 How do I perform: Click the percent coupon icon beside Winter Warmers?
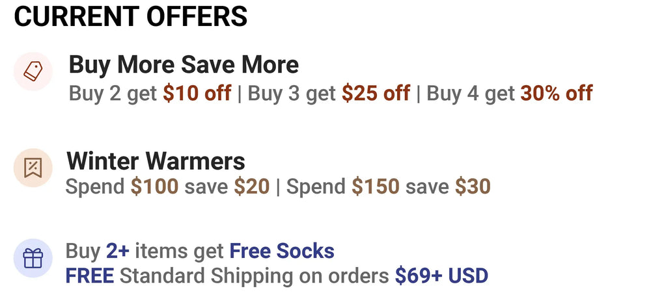(x=33, y=168)
